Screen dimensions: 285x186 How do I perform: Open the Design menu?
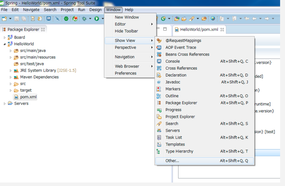[95, 10]
